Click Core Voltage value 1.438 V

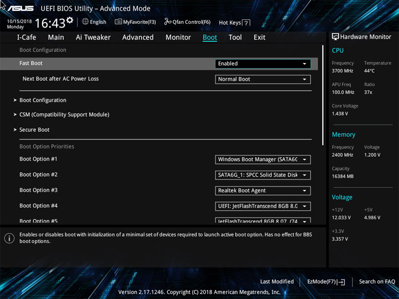coord(340,114)
